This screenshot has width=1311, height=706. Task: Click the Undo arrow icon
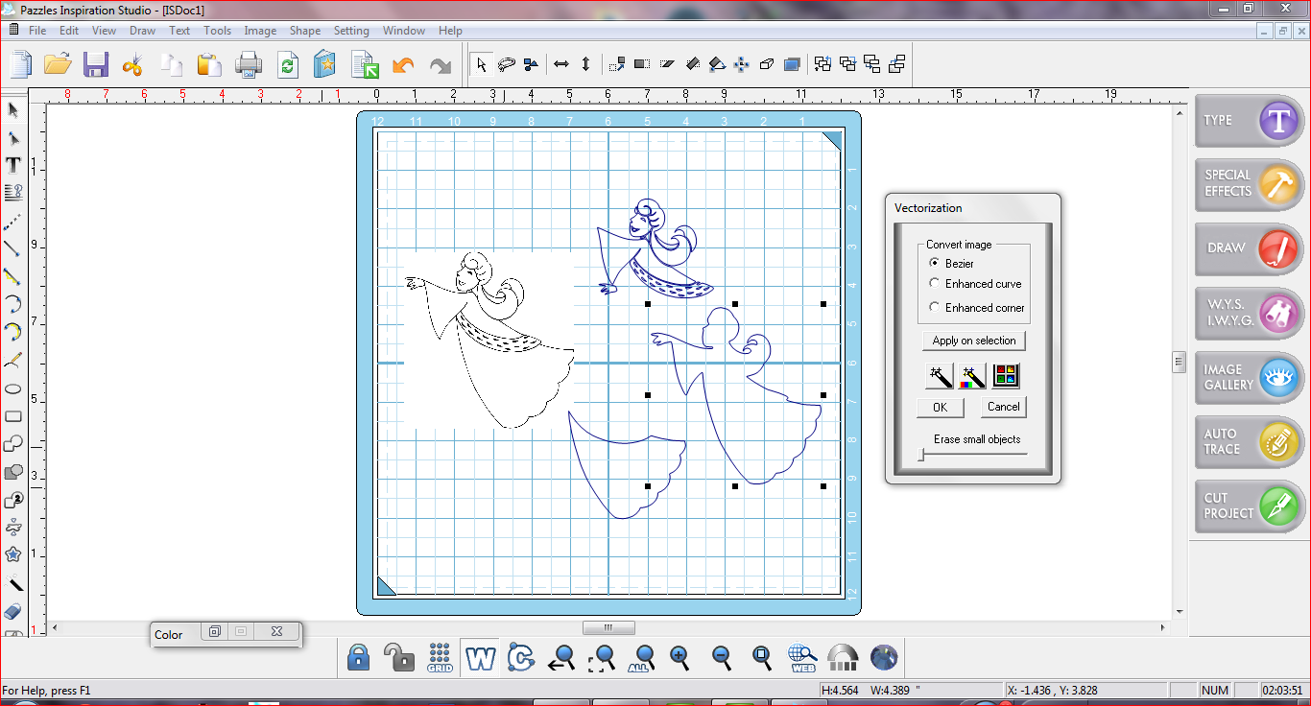click(x=403, y=64)
